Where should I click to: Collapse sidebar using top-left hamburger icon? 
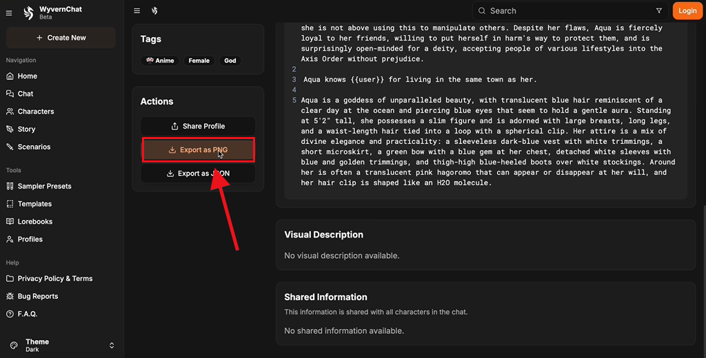[9, 13]
